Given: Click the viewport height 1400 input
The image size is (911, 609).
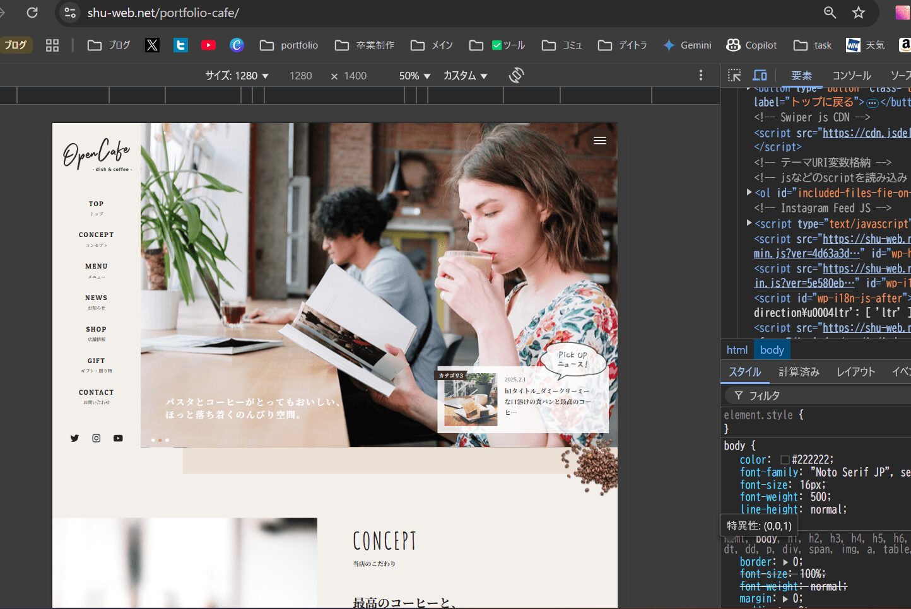Looking at the screenshot, I should [x=355, y=76].
